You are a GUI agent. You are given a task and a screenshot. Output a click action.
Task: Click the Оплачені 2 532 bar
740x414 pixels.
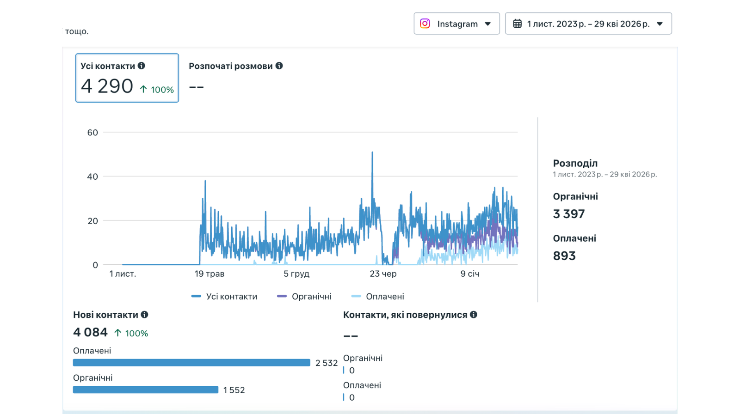click(191, 363)
